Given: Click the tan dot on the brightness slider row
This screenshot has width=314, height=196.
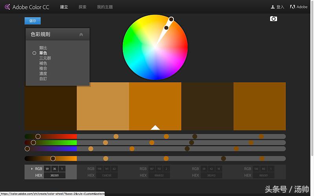Looking at the screenshot, I should (106, 159).
